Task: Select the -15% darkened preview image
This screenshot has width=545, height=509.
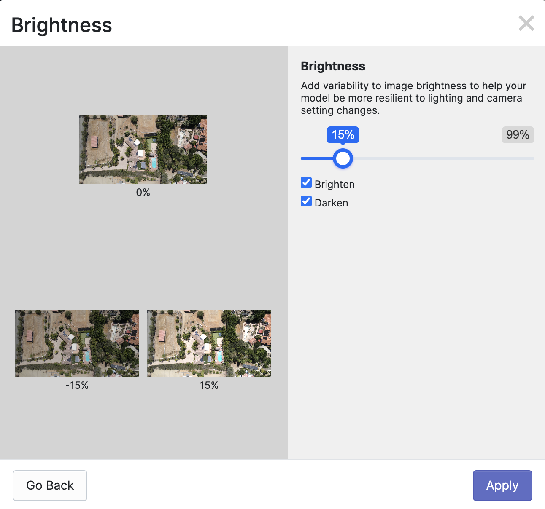Action: coord(77,343)
